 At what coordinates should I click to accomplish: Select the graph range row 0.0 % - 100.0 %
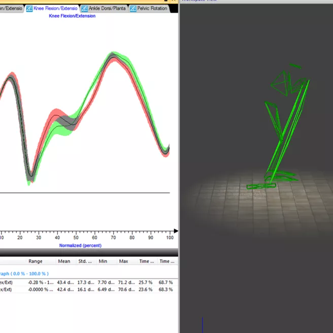coord(89,274)
